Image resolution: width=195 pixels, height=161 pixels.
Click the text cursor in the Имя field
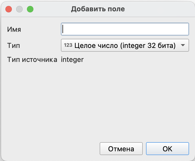point(63,29)
